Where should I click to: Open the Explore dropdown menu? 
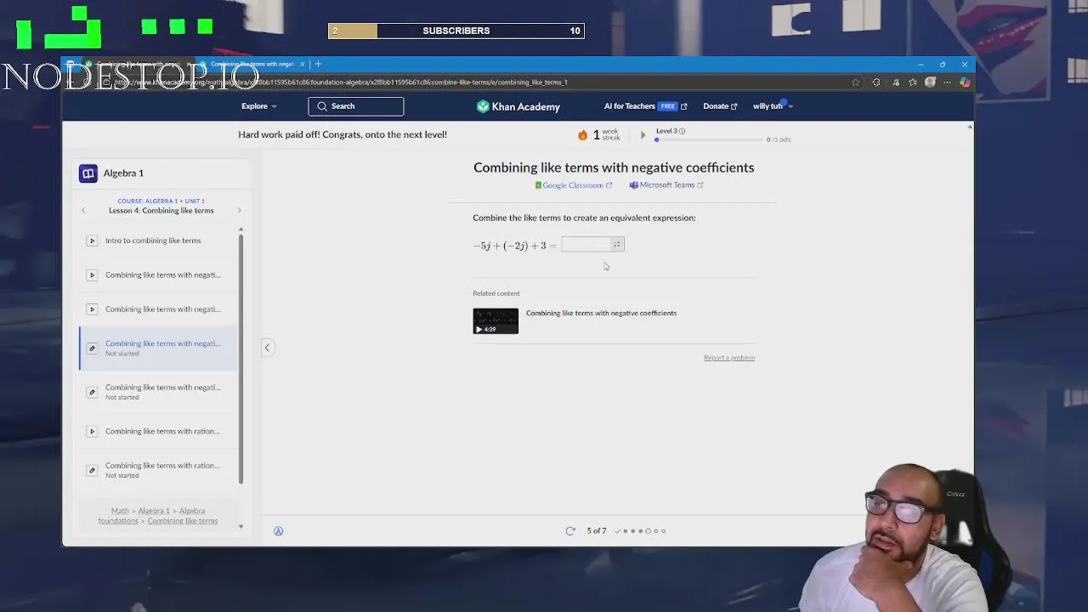coord(258,106)
